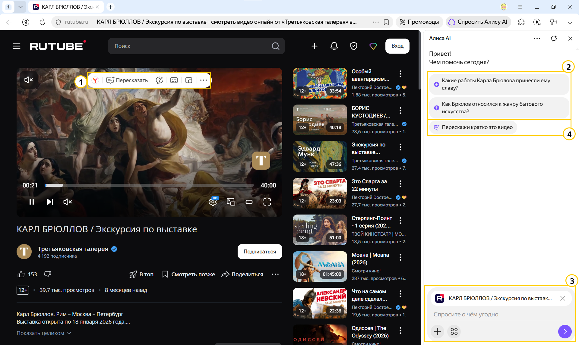The height and width of the screenshot is (345, 579).
Task: Open options for Особый авангардизм video
Action: [x=400, y=74]
